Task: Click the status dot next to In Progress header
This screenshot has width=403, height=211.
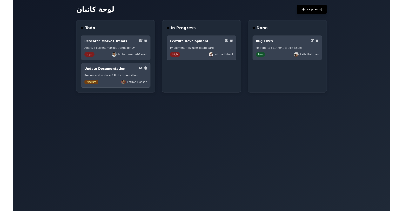Action: pos(168,28)
